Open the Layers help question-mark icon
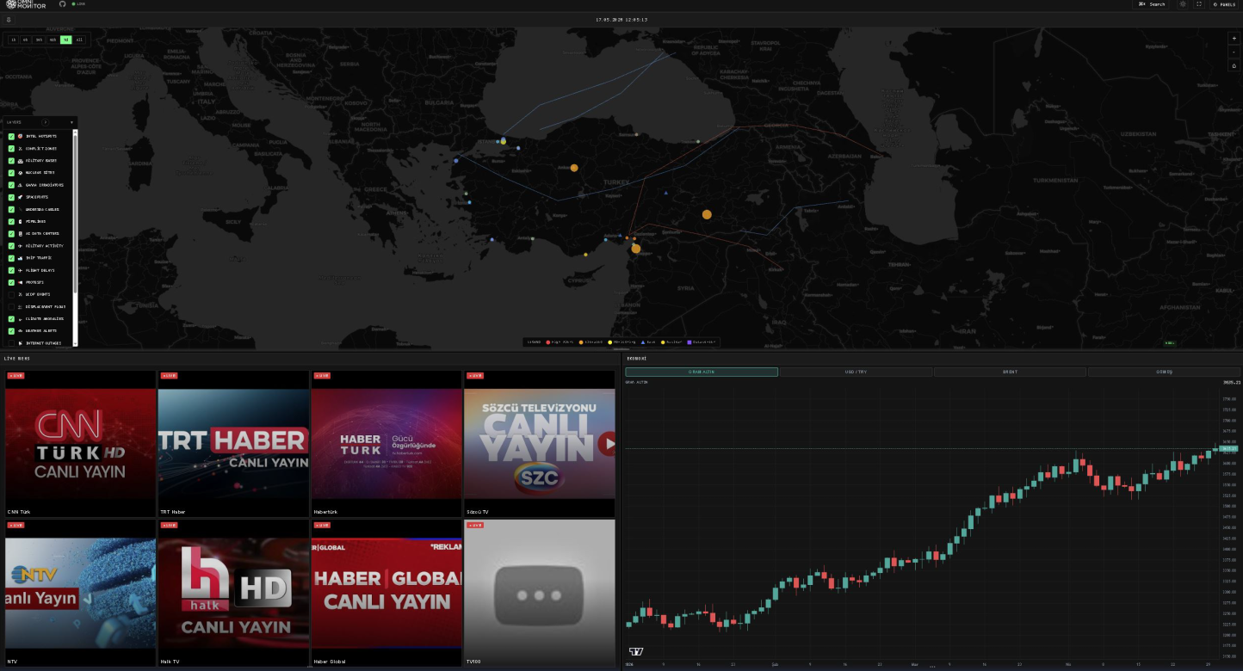Screen dimensions: 1243x671 click(x=45, y=122)
